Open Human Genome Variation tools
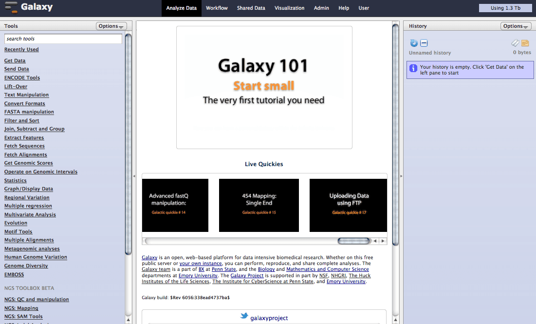536x324 pixels. click(36, 257)
